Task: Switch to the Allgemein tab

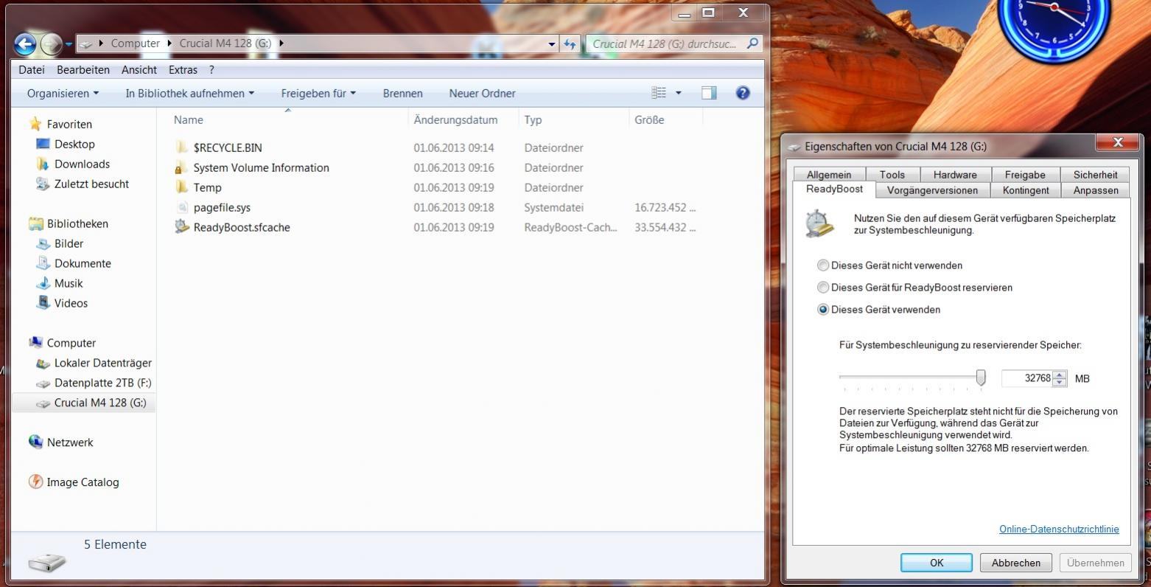Action: [829, 175]
